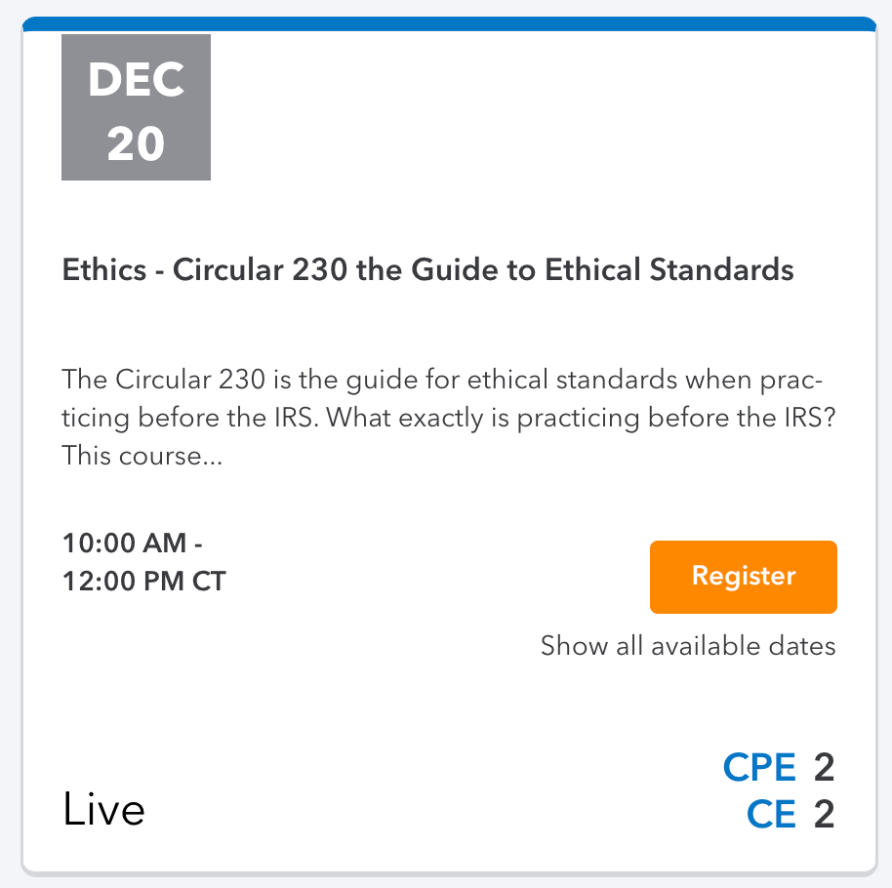This screenshot has height=888, width=892.
Task: Click the DEC 20 date badge
Action: [x=136, y=107]
